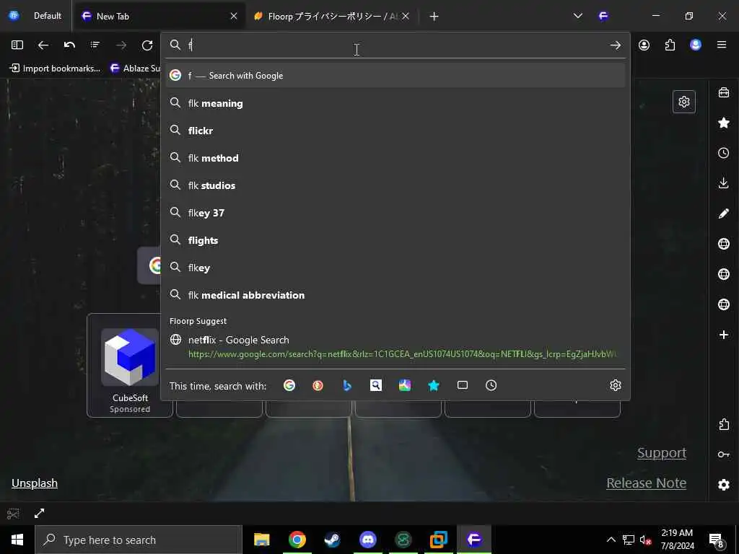
Task: Open new tab page settings gear
Action: coord(684,101)
